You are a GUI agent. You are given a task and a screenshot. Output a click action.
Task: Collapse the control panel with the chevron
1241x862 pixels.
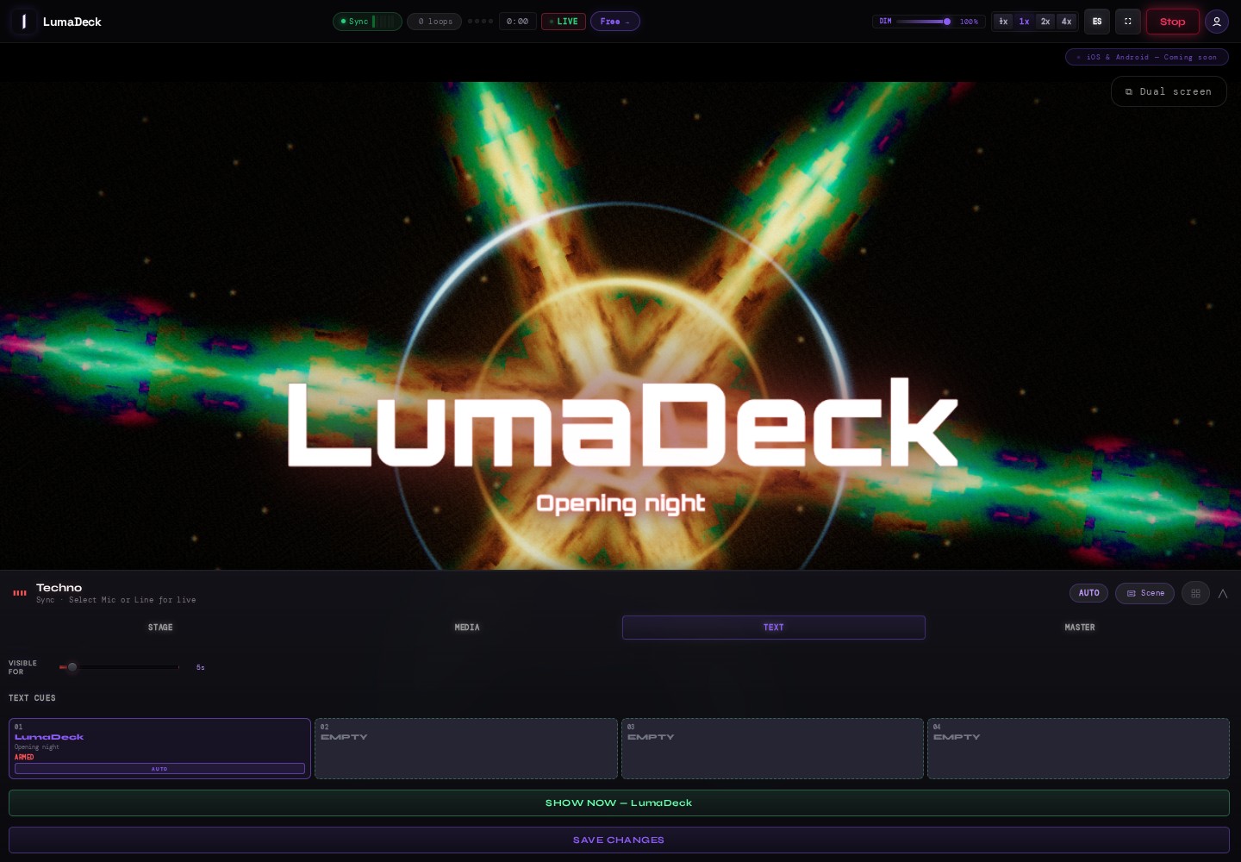(1222, 593)
